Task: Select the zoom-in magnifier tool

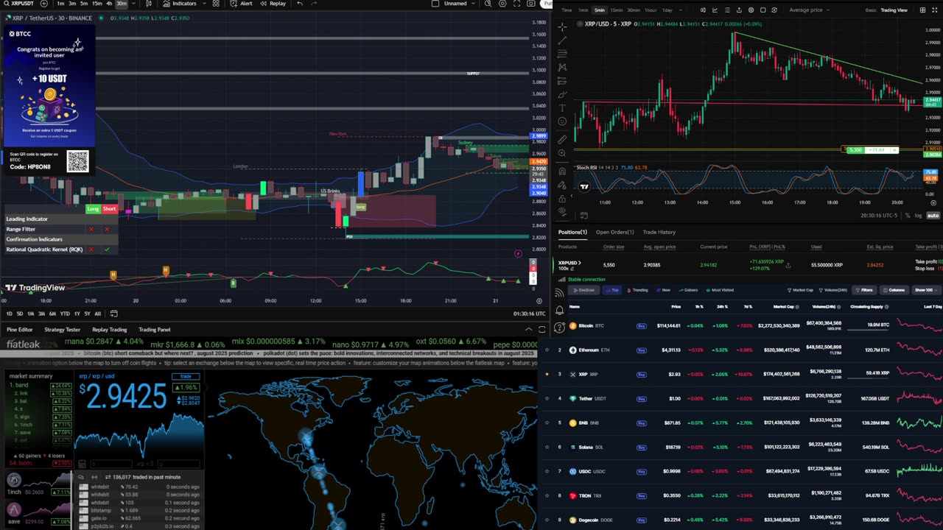Action: [x=562, y=153]
